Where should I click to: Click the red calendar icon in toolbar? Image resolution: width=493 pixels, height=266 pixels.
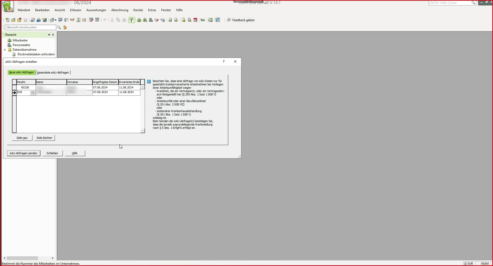[195, 20]
